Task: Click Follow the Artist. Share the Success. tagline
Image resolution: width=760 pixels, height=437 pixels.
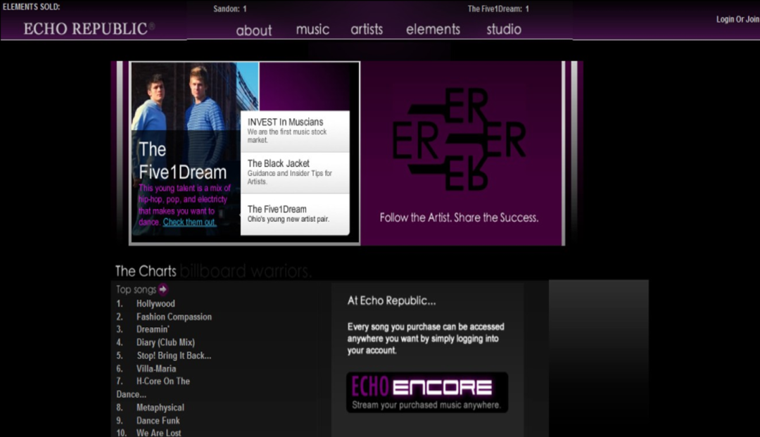Action: click(459, 217)
